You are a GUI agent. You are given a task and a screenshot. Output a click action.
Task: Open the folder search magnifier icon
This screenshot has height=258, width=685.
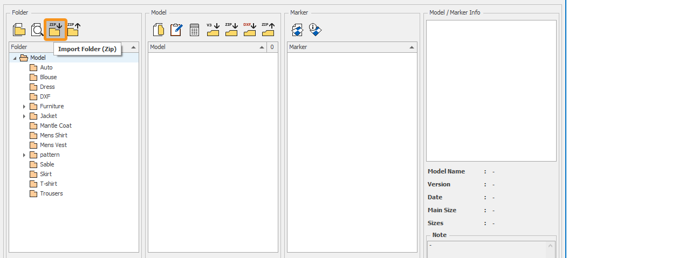(x=37, y=30)
